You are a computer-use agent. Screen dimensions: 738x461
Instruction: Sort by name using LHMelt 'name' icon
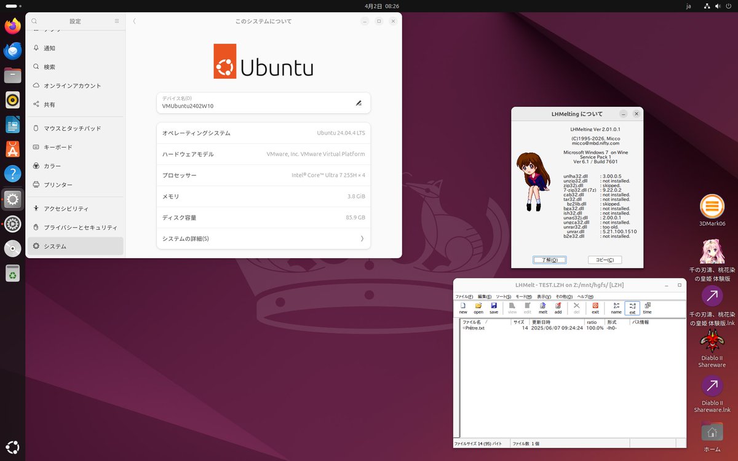(616, 308)
